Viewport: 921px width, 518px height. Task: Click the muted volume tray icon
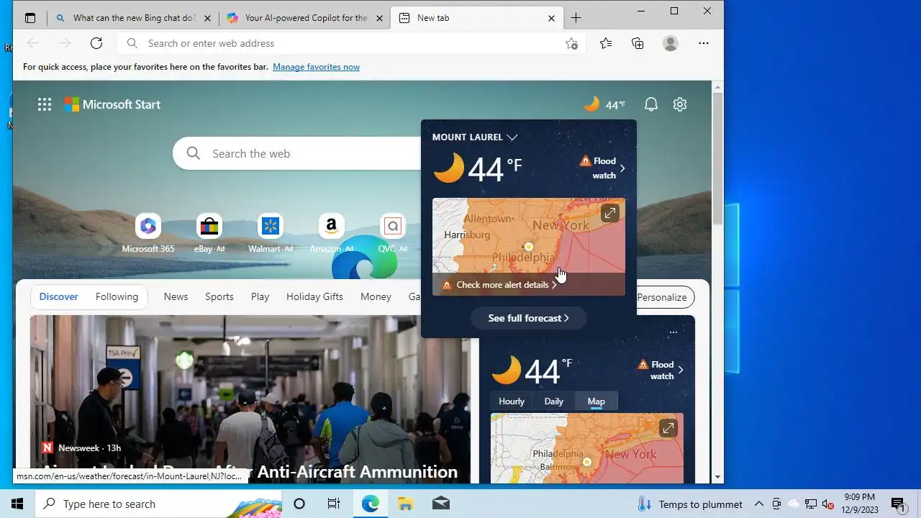tap(827, 504)
